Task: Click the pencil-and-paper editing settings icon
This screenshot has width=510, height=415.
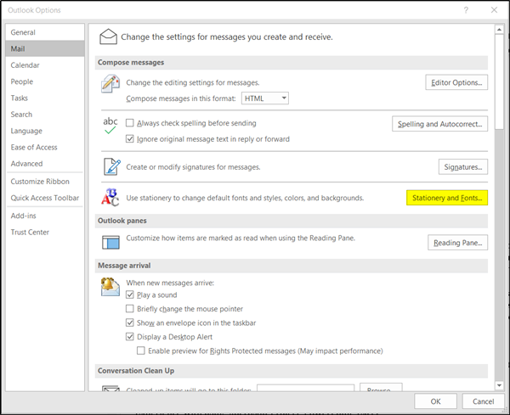Action: (x=110, y=83)
